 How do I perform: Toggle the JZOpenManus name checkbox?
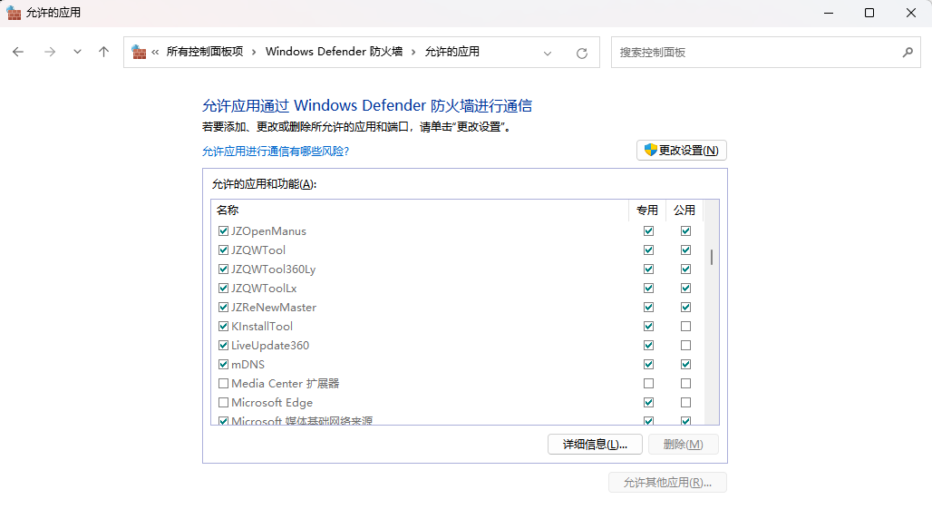(x=224, y=230)
